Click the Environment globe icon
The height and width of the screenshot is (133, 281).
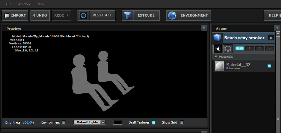tap(172, 15)
